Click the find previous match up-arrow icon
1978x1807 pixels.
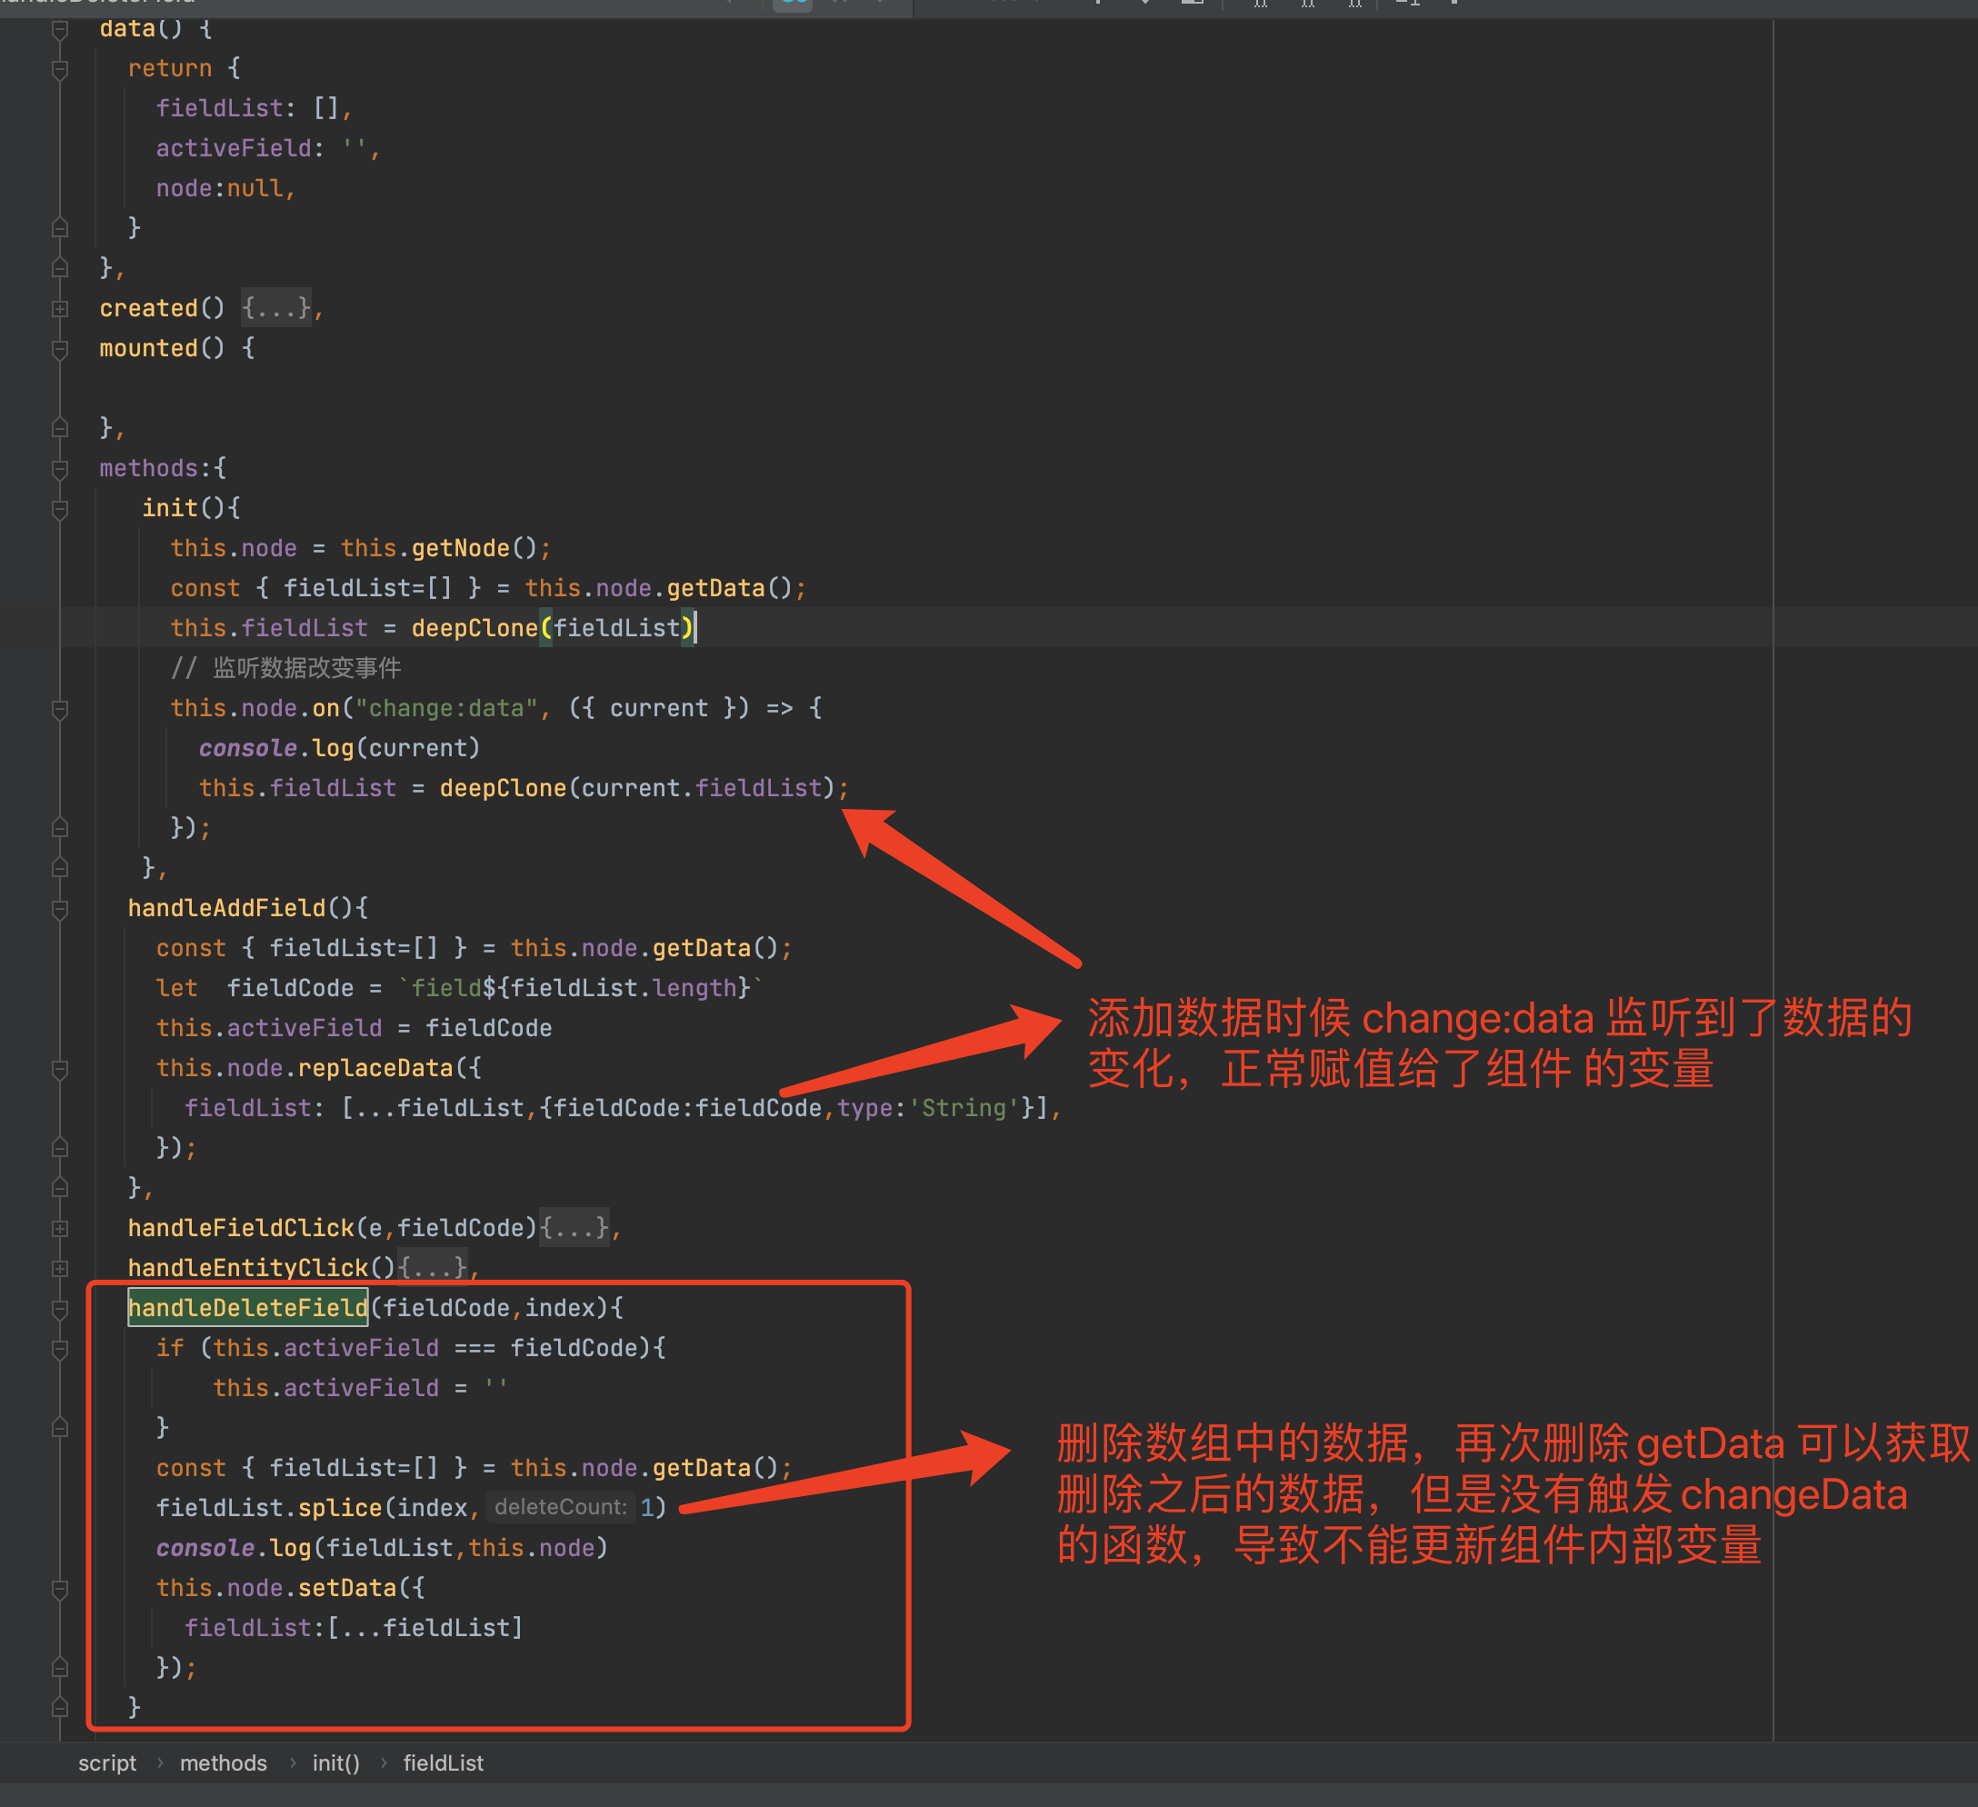1100,4
